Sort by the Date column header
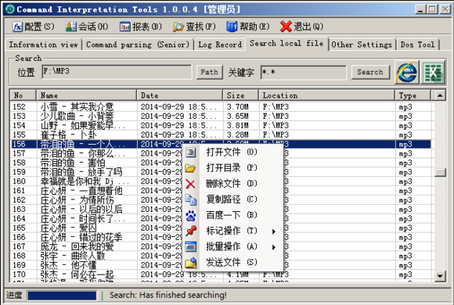The height and width of the screenshot is (305, 454). point(179,95)
